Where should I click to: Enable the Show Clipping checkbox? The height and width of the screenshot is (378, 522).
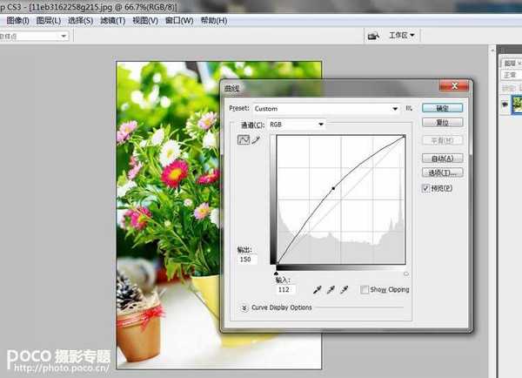pyautogui.click(x=365, y=289)
